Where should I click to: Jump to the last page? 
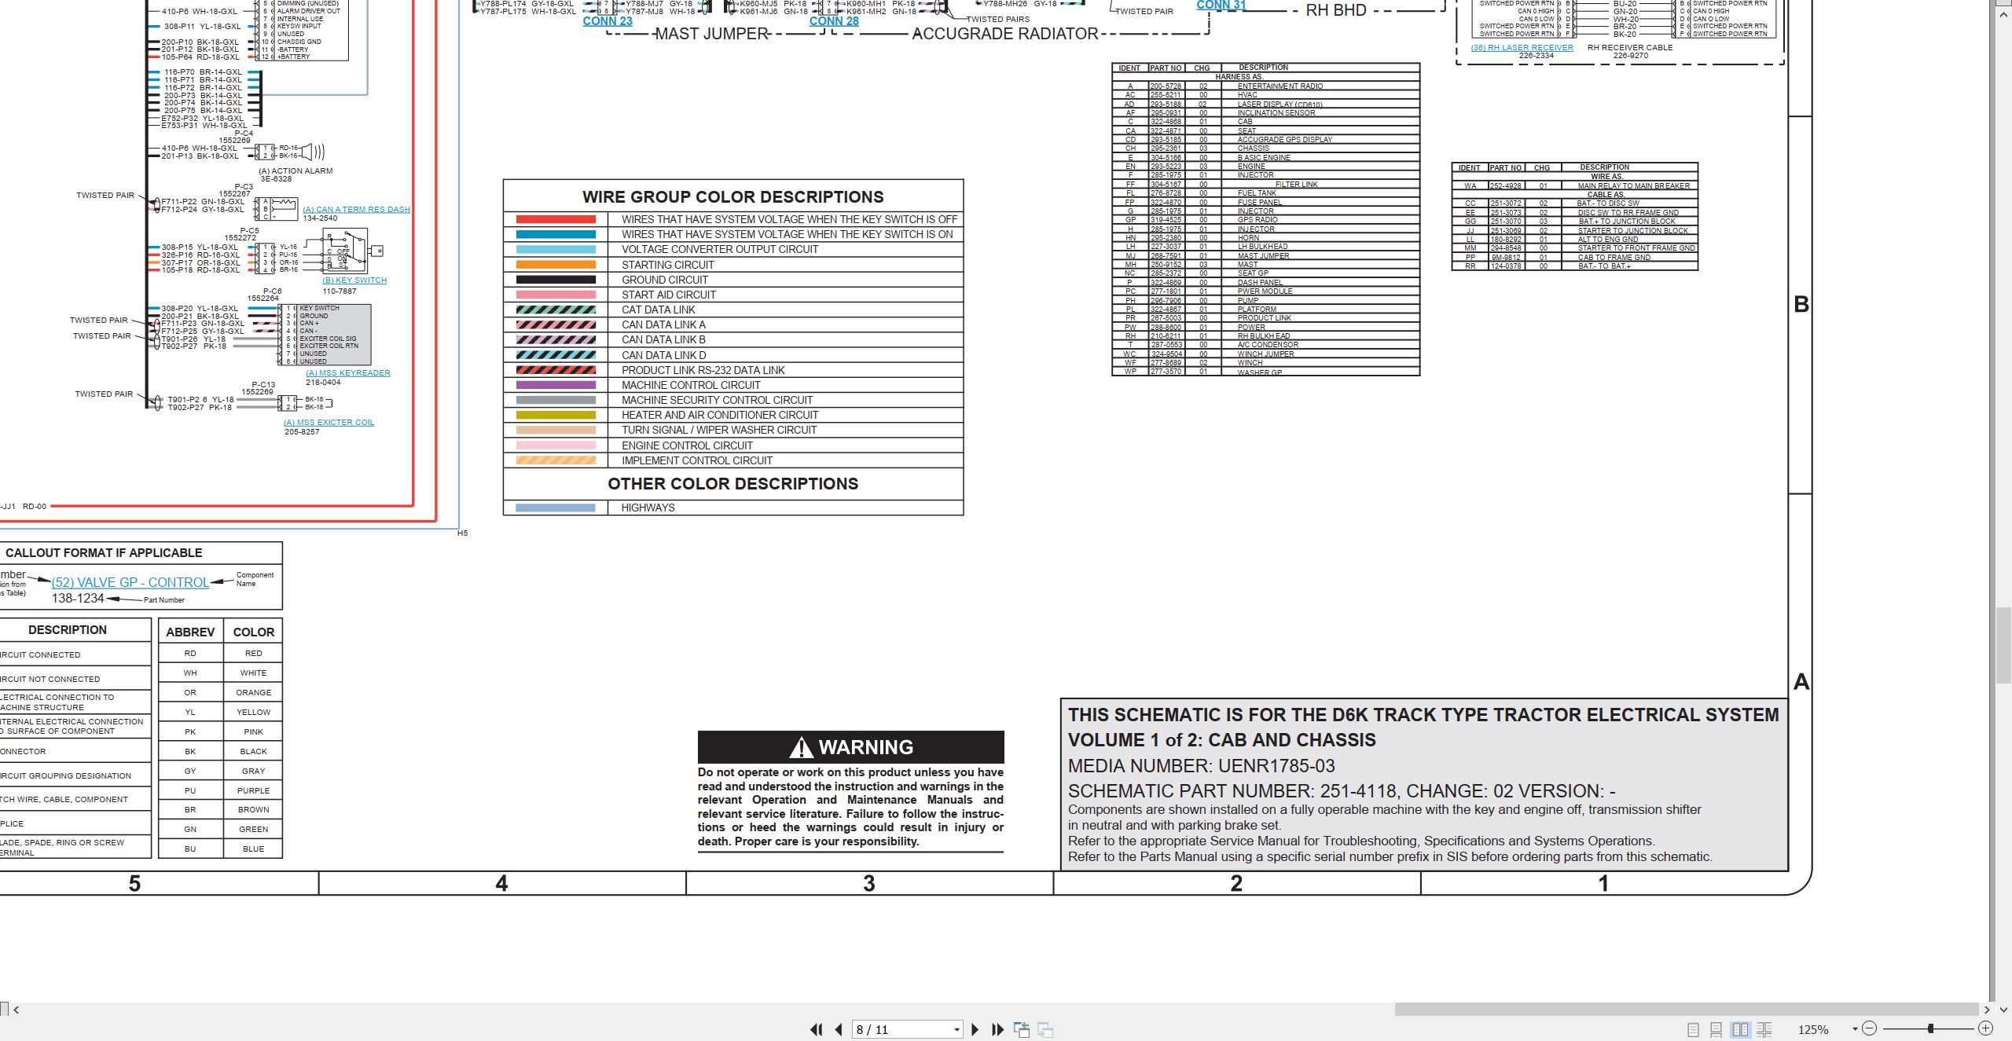[998, 1029]
